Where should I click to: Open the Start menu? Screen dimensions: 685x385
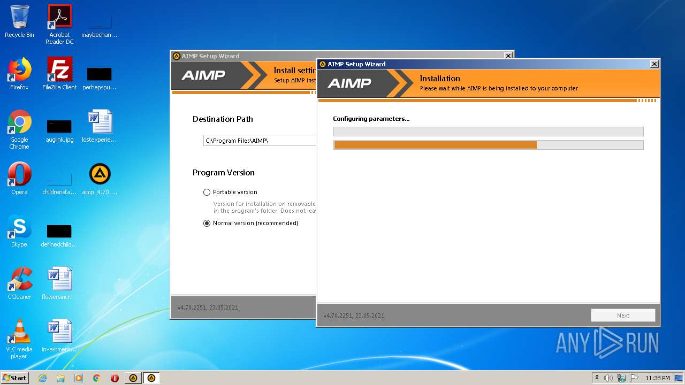[x=14, y=378]
